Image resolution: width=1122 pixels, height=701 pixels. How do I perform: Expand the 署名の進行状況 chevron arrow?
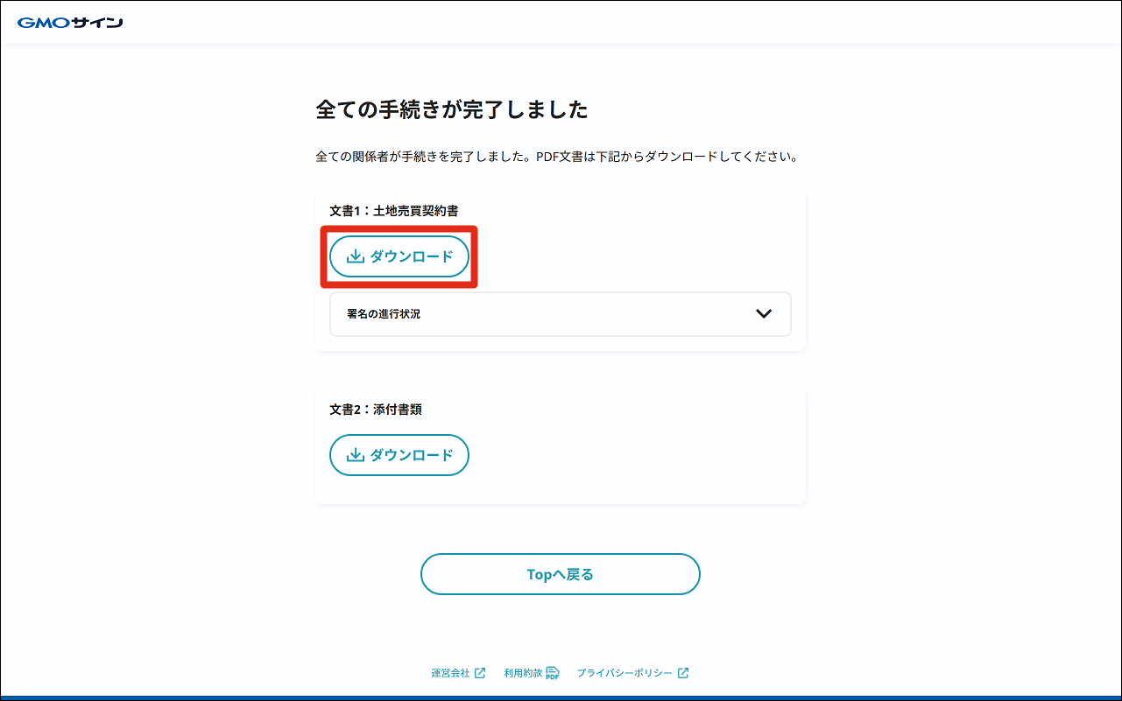764,313
